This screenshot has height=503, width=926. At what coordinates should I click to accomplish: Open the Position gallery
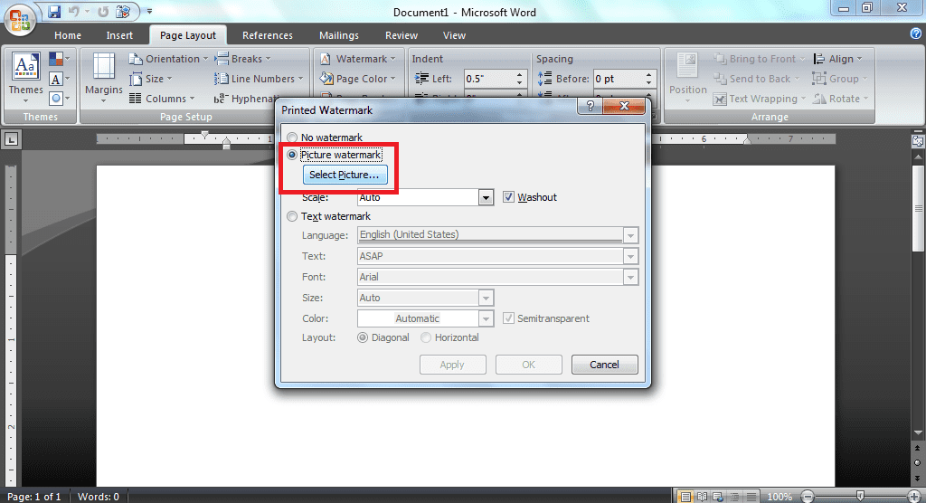click(x=687, y=78)
